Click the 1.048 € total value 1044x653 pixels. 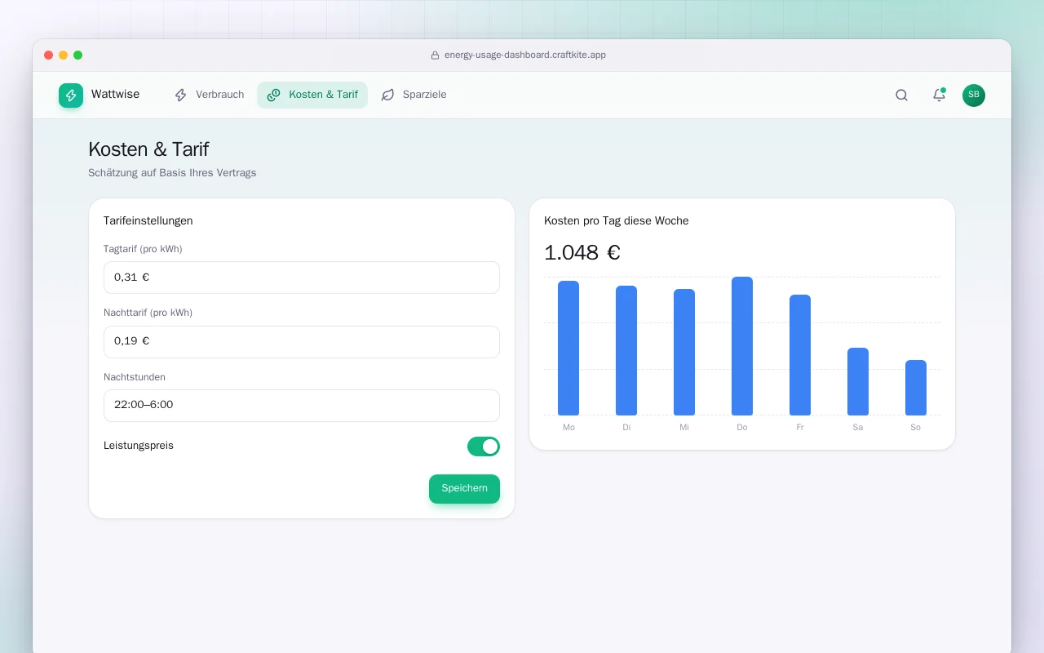coord(582,253)
